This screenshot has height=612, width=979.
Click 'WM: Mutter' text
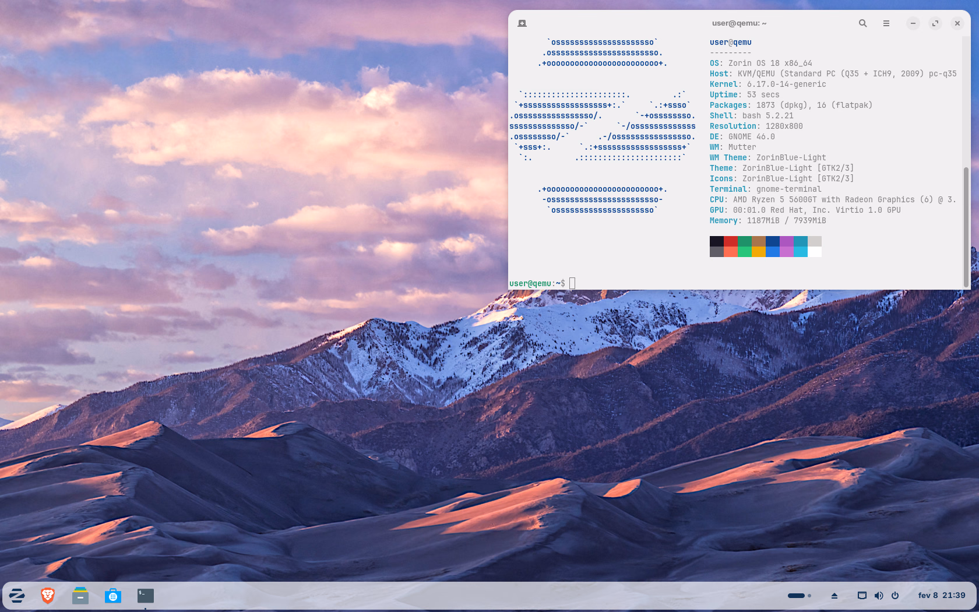pyautogui.click(x=733, y=147)
